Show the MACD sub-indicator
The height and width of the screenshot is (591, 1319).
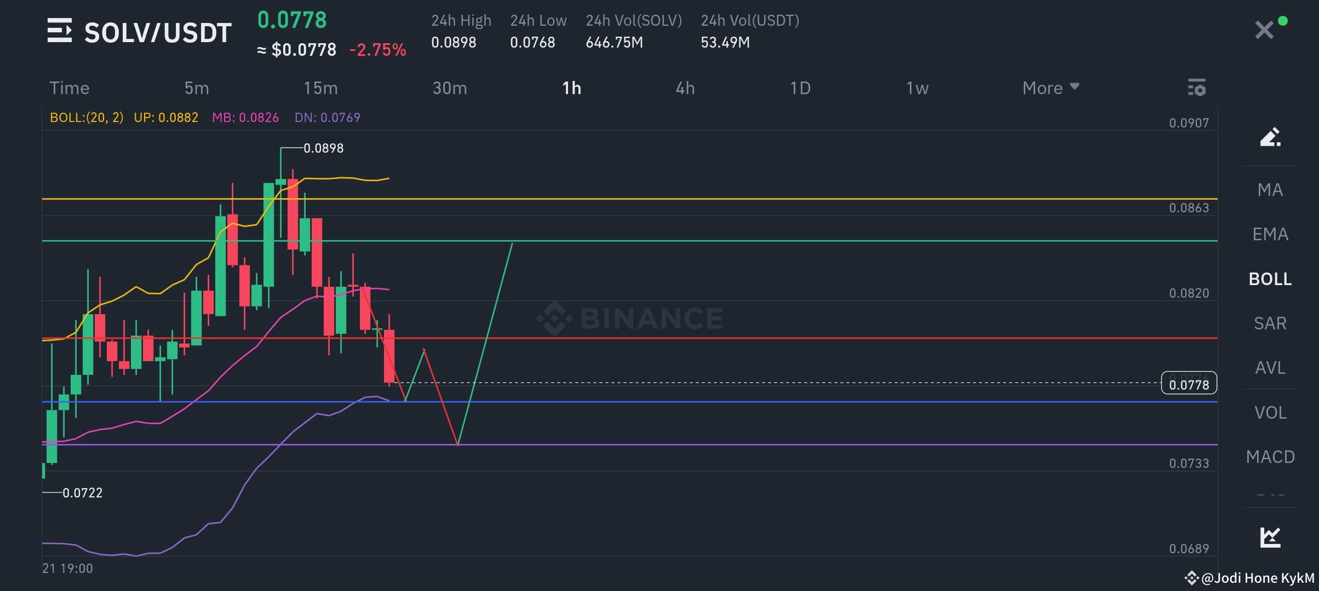click(x=1270, y=457)
